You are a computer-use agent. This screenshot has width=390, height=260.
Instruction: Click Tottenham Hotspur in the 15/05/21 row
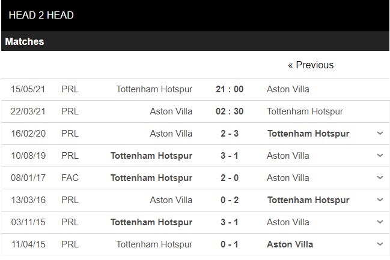coord(154,89)
